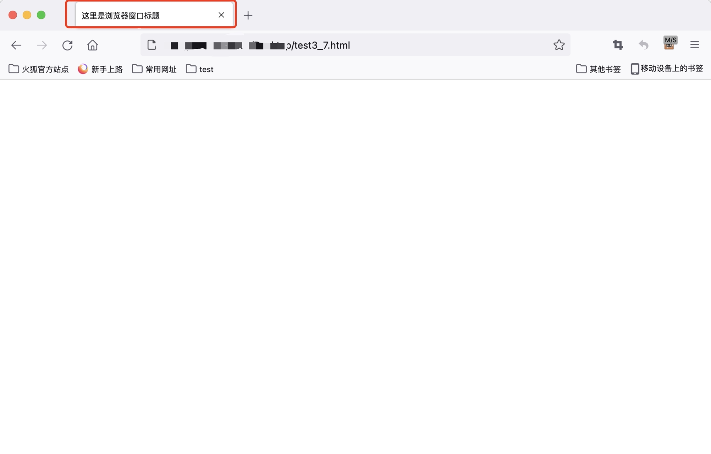Navigate back using the back arrow
The image size is (711, 454).
16,45
